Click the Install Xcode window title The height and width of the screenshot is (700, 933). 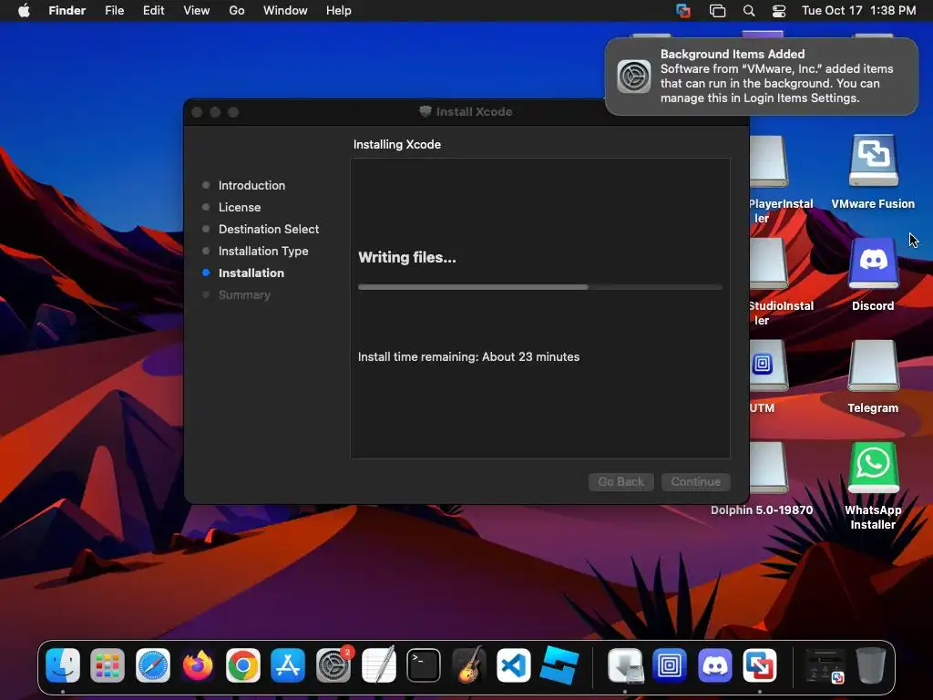[x=474, y=112]
